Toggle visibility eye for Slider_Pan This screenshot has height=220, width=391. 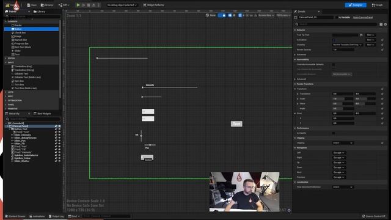click(59, 141)
